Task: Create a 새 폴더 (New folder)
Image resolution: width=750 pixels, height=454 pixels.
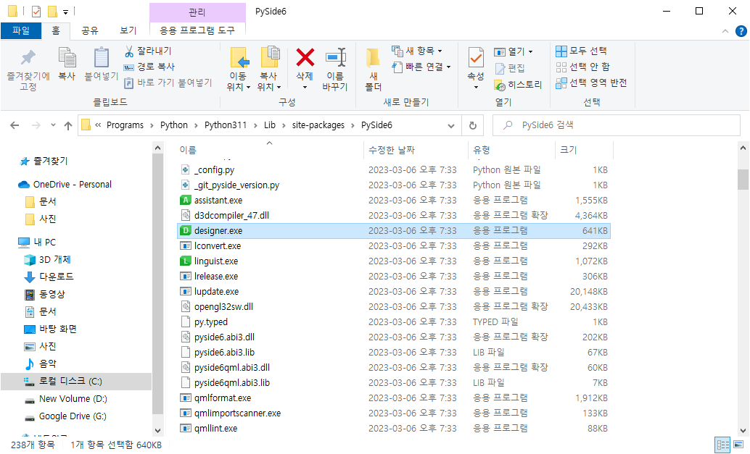Action: pyautogui.click(x=373, y=70)
